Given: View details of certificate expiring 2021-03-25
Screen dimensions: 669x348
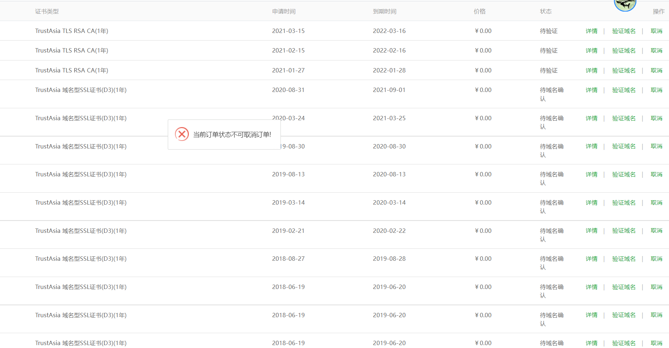Looking at the screenshot, I should point(591,118).
